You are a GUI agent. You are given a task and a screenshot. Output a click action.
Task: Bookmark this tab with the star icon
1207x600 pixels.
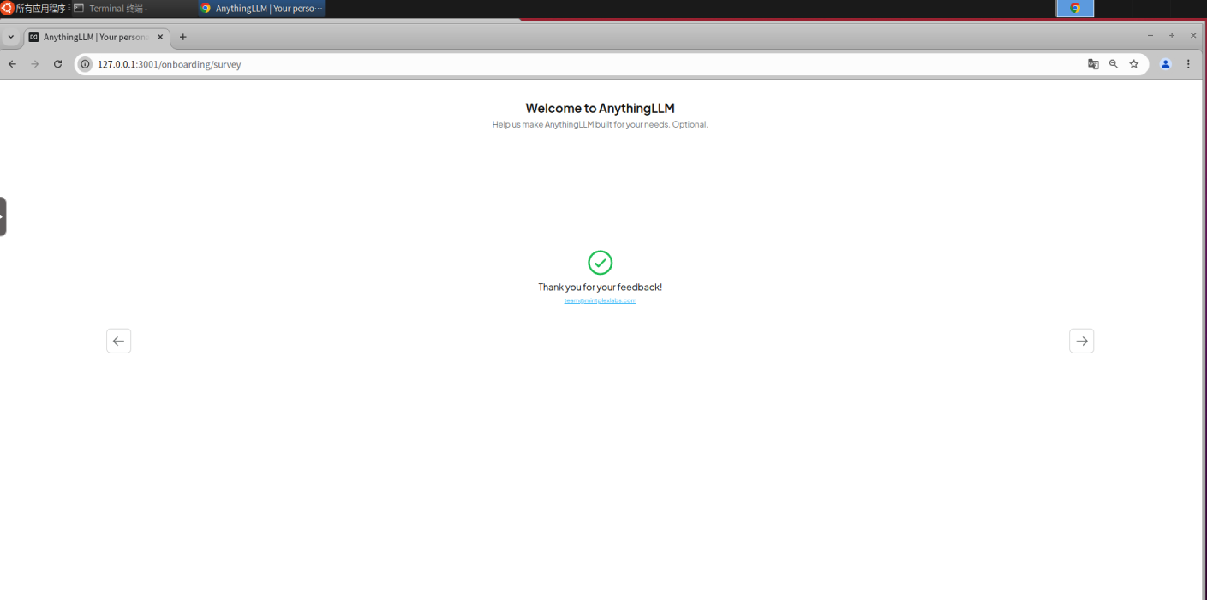click(x=1134, y=64)
